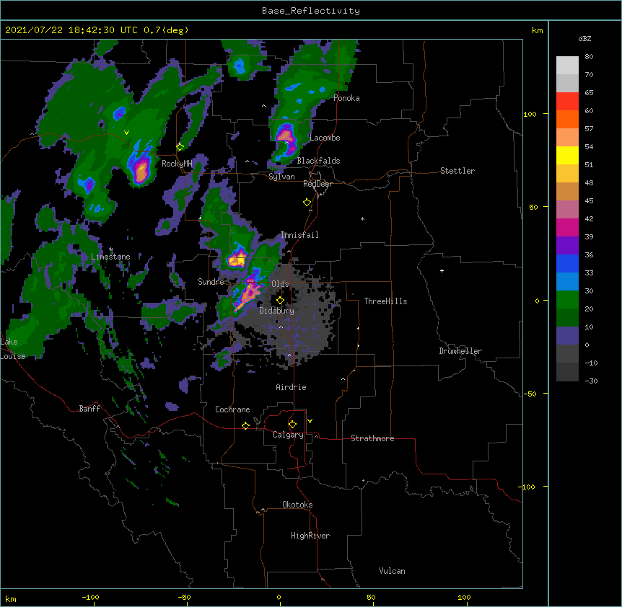The width and height of the screenshot is (622, 607).
Task: Click the white asterisk marker east of Innisfail
Action: (x=362, y=218)
